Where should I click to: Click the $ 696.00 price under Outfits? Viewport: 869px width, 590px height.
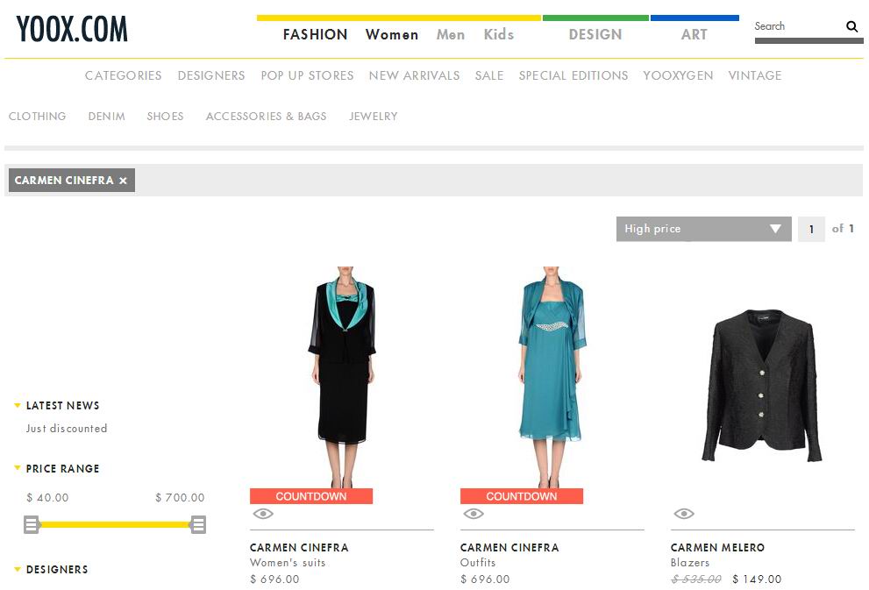485,579
